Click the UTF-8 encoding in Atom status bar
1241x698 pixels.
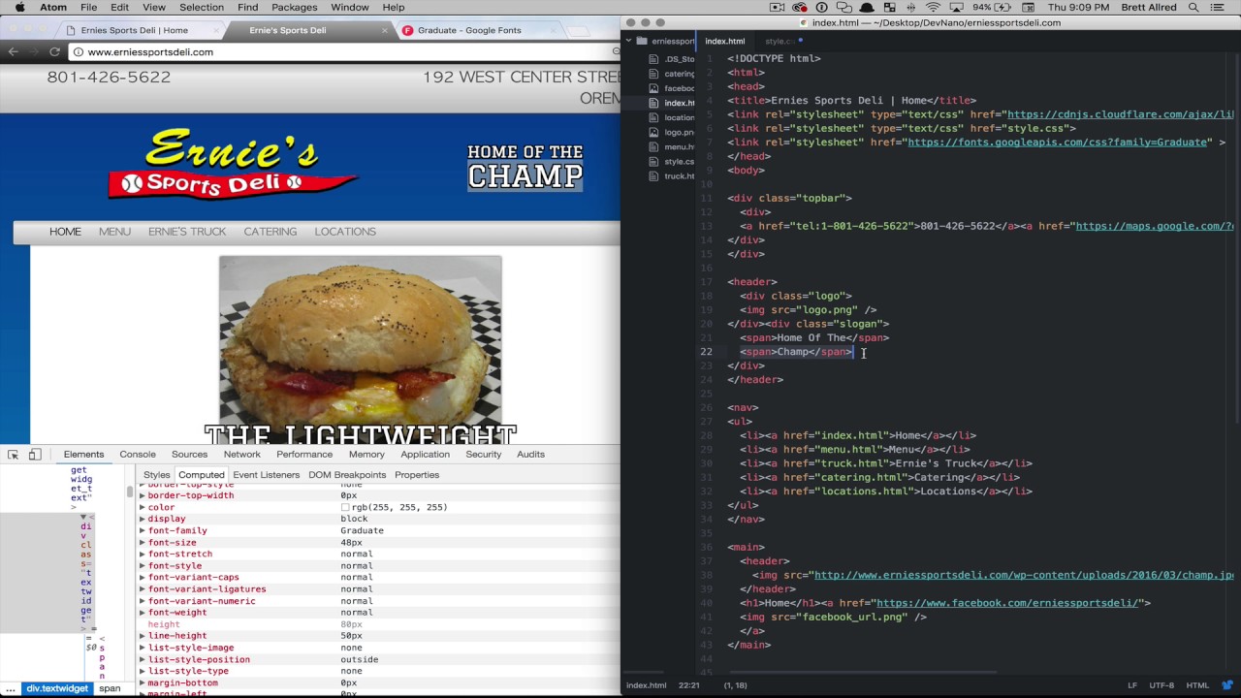(1161, 685)
